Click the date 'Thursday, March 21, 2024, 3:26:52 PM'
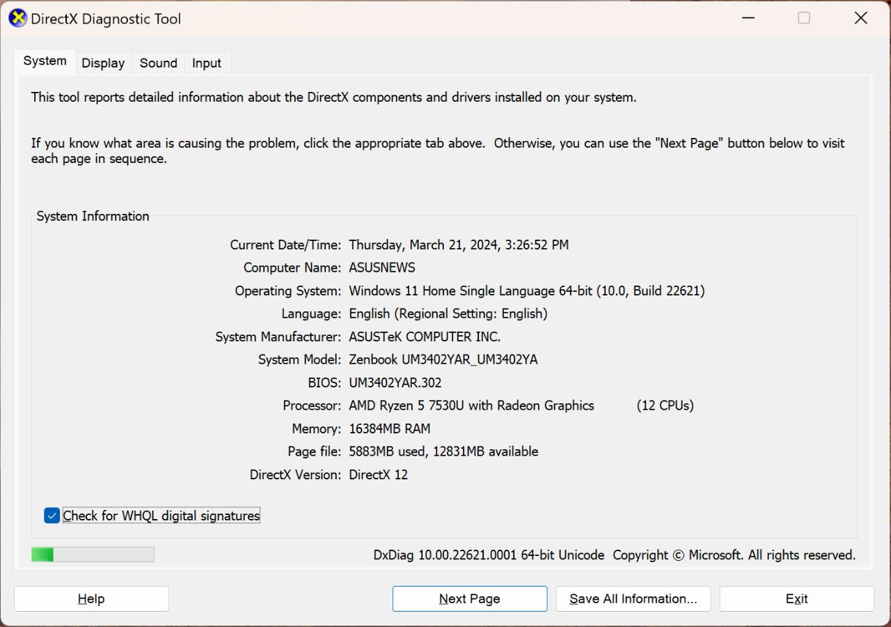Image resolution: width=891 pixels, height=627 pixels. click(459, 245)
